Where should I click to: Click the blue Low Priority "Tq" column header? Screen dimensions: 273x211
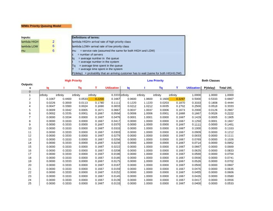[161, 88]
